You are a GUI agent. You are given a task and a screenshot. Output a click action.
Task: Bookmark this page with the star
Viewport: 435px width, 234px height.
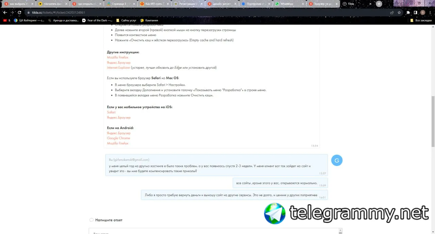(399, 12)
